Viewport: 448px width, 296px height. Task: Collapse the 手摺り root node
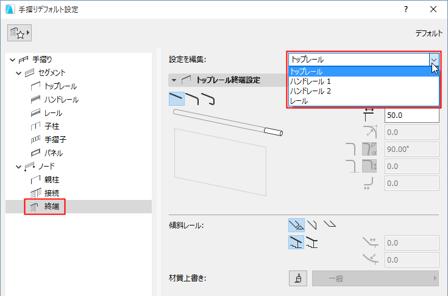coord(12,60)
